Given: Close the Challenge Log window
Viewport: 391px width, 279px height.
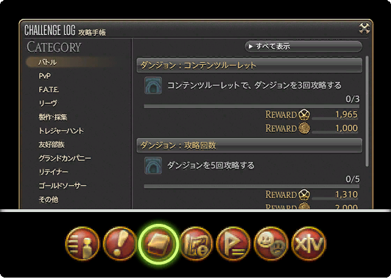Looking at the screenshot, I should click(x=364, y=29).
